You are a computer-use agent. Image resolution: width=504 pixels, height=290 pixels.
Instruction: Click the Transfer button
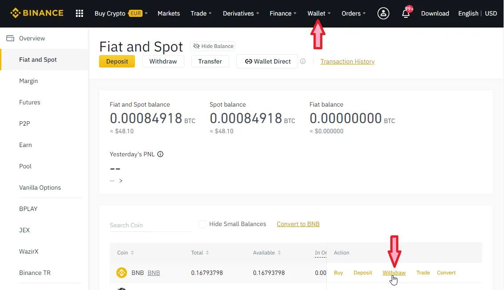(x=210, y=61)
